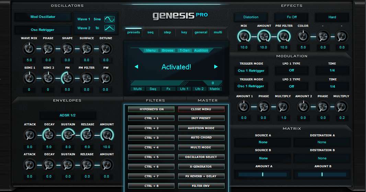Click the CLOSE MENU button

click(201, 109)
